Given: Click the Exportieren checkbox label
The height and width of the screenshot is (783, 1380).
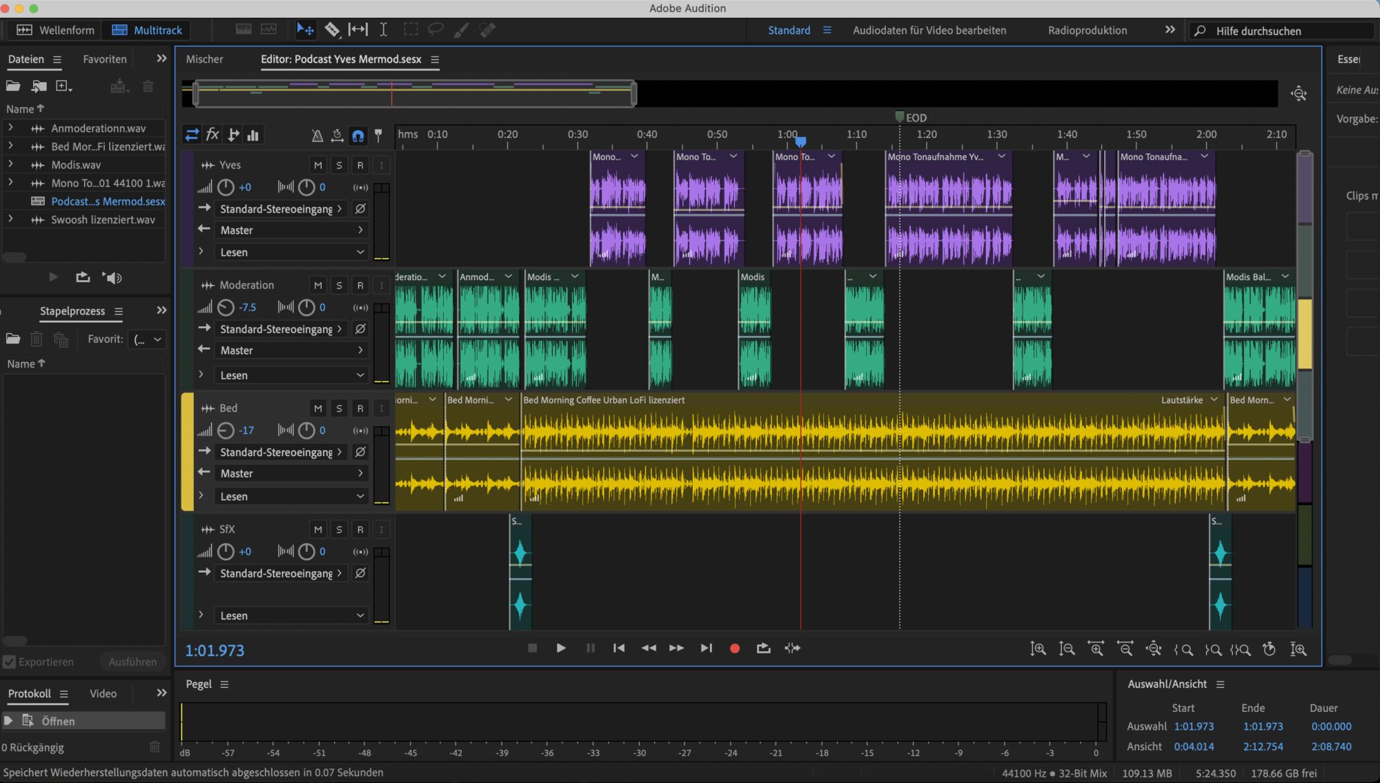Looking at the screenshot, I should point(46,662).
